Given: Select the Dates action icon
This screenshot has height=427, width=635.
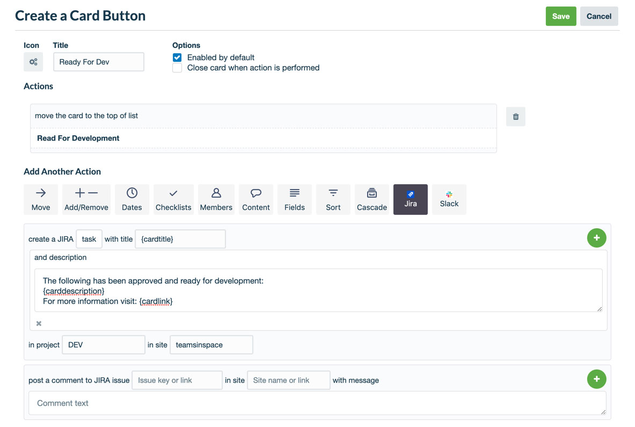Looking at the screenshot, I should pos(132,199).
